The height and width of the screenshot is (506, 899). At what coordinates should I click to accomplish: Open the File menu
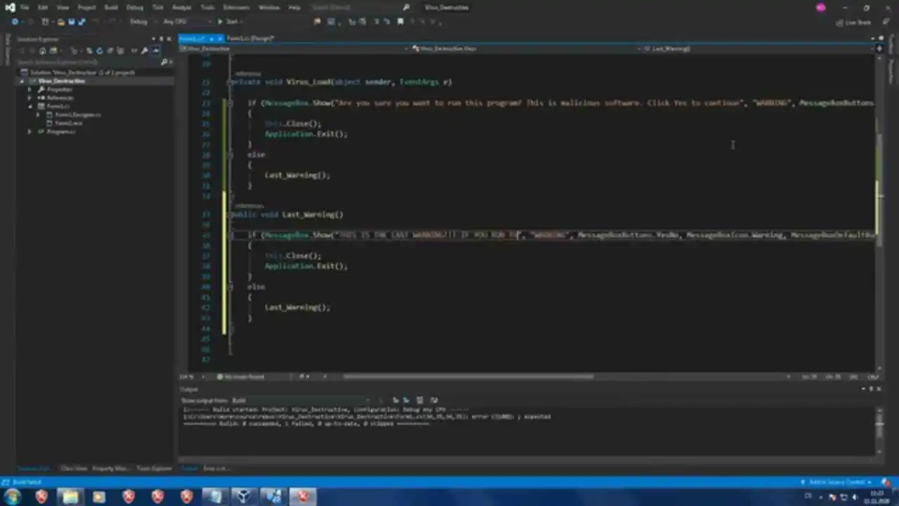(x=25, y=7)
